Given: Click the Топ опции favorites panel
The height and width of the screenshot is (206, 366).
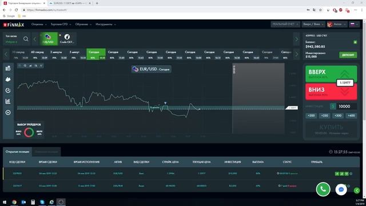Looking at the screenshot, I should pyautogui.click(x=11, y=39).
